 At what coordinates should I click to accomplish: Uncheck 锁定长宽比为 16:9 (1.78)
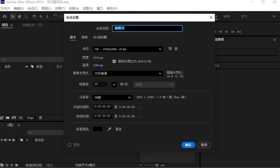(114, 61)
